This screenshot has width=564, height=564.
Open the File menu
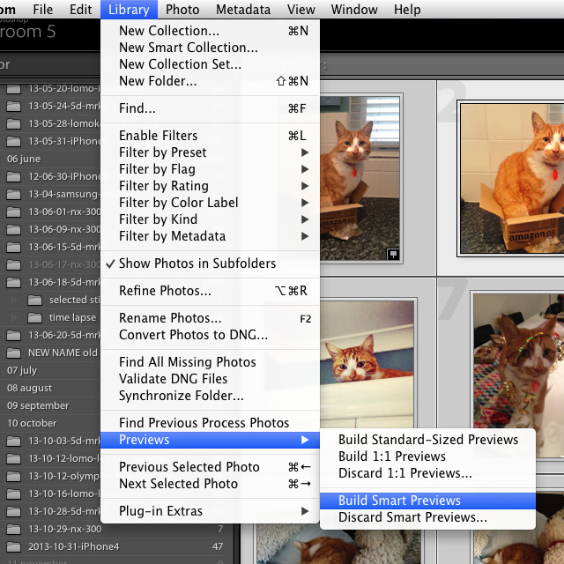click(43, 10)
